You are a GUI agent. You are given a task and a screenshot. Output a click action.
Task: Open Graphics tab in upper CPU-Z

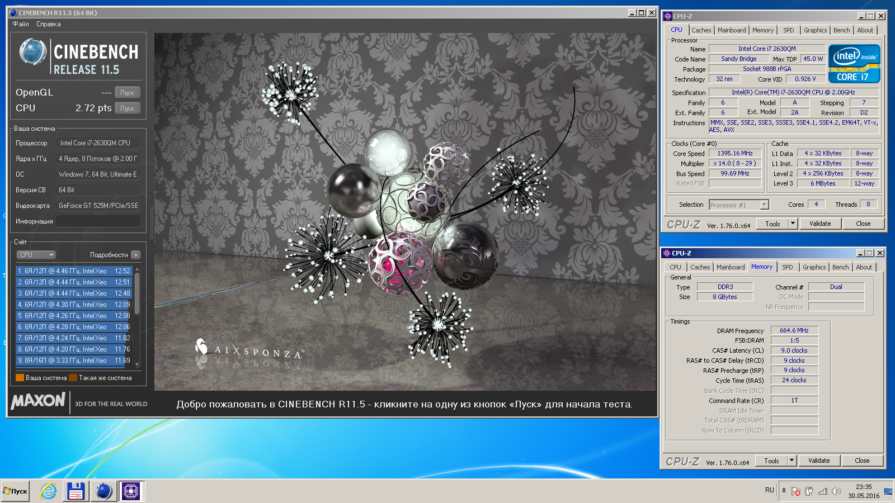pos(815,30)
